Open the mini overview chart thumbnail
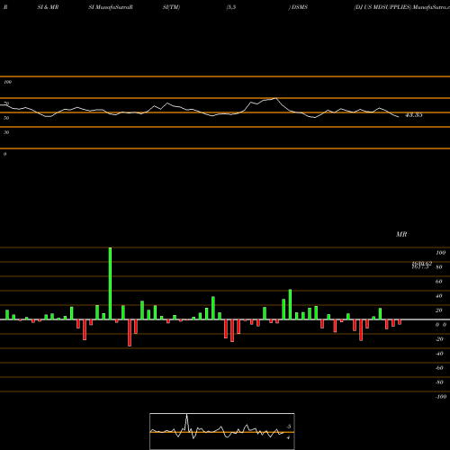This screenshot has height=450, width=450. pos(222,431)
